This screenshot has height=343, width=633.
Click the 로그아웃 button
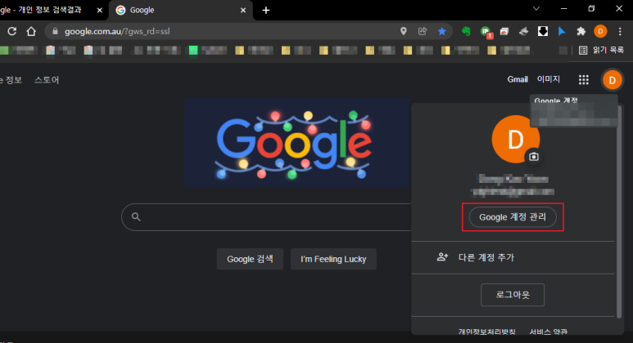[x=513, y=295]
